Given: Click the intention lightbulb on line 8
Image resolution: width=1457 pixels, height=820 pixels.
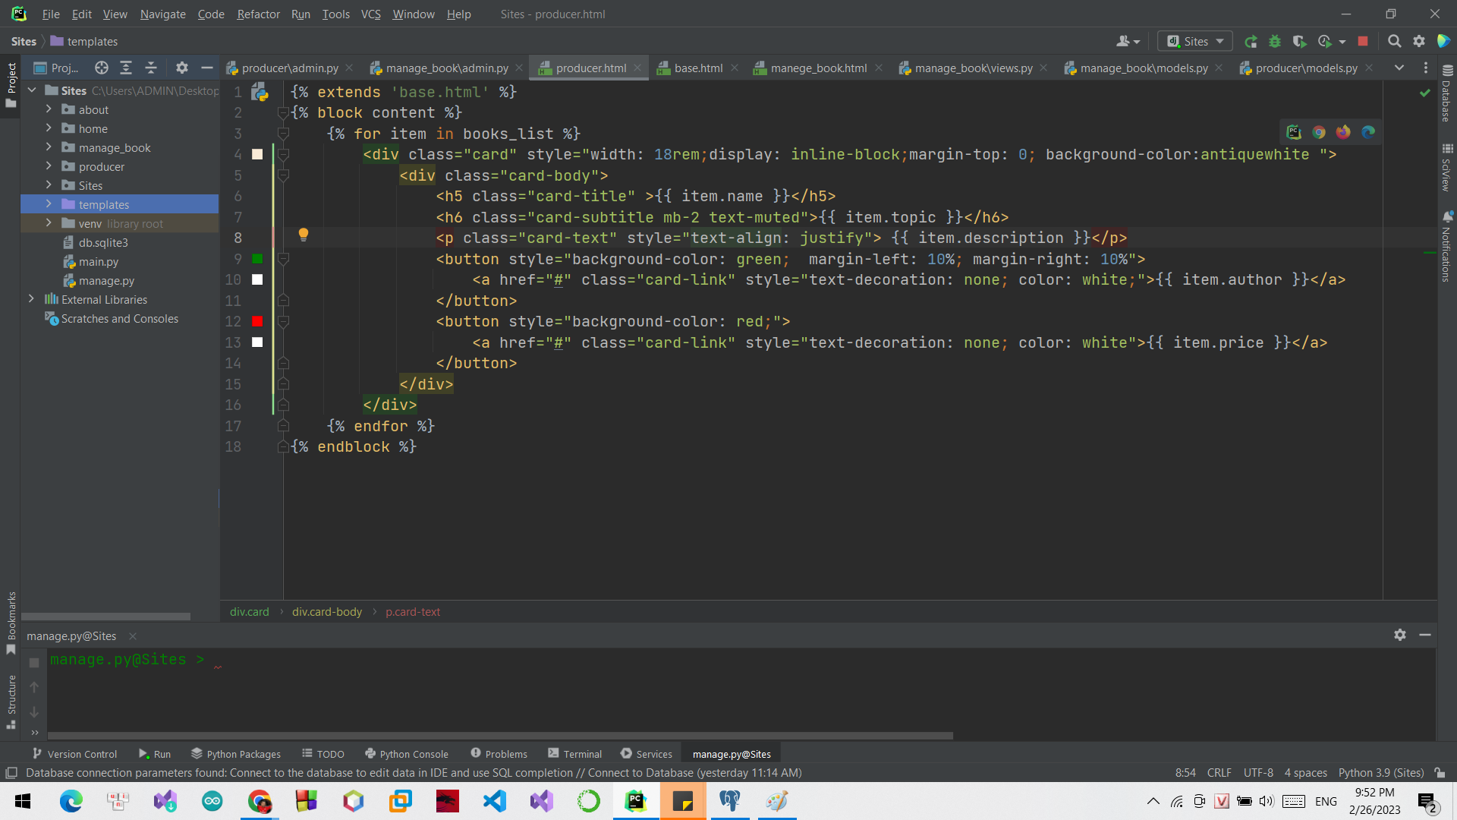Looking at the screenshot, I should [x=303, y=235].
